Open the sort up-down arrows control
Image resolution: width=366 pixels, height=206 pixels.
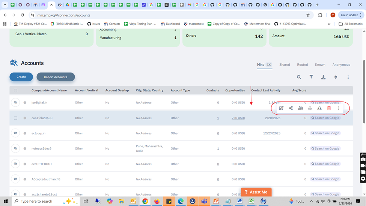[x=336, y=77]
